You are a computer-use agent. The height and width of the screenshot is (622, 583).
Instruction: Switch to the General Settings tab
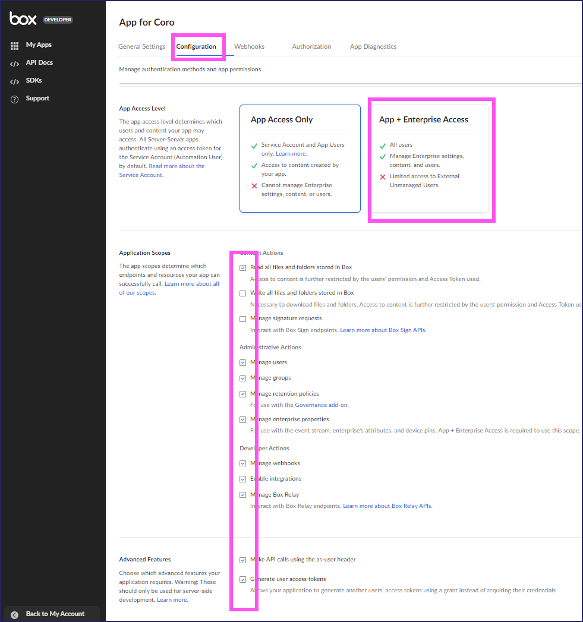coord(141,46)
